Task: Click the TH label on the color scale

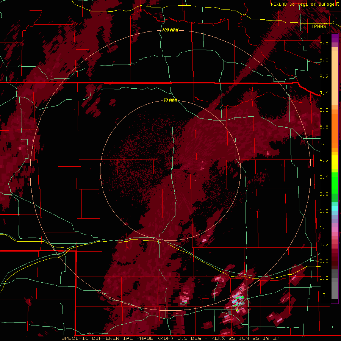Action: pos(325,295)
